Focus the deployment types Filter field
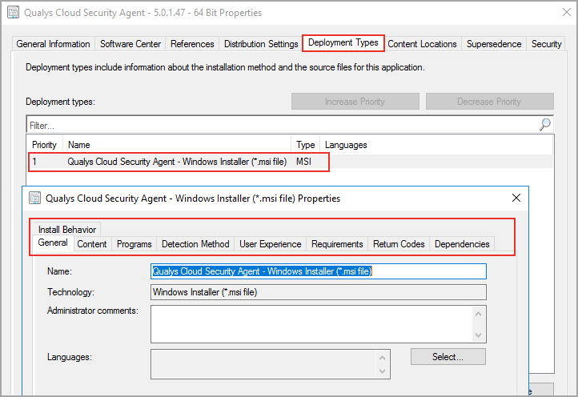 tap(282, 126)
